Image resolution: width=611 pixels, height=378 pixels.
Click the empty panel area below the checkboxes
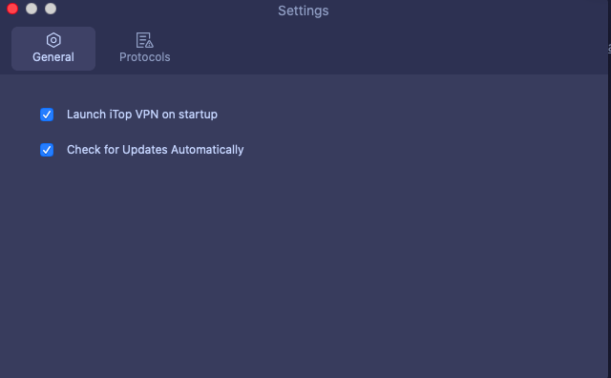point(304,265)
